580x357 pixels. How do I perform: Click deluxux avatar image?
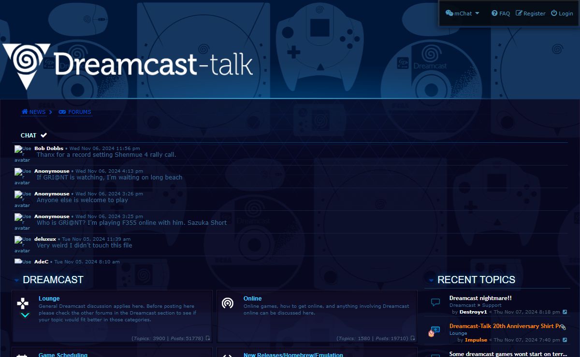tap(22, 245)
